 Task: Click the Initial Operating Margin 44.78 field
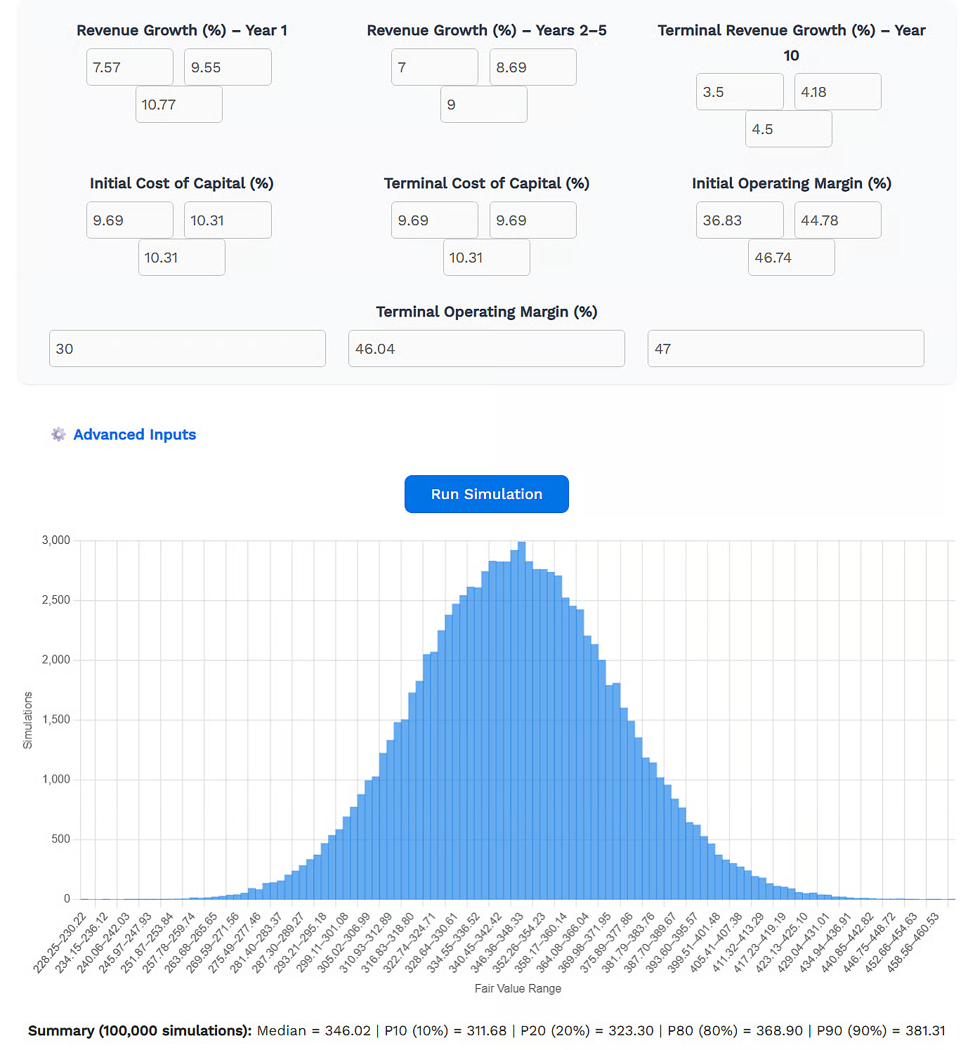837,220
